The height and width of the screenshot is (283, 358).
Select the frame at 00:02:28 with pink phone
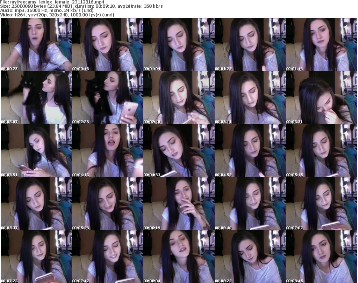108,97
